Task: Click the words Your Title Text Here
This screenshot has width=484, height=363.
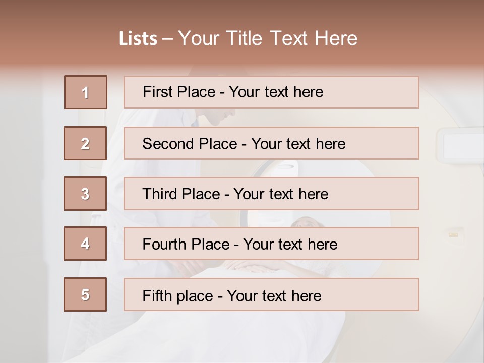Action: pyautogui.click(x=268, y=38)
